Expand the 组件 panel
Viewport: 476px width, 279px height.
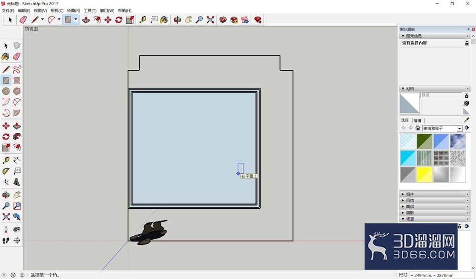coord(403,194)
